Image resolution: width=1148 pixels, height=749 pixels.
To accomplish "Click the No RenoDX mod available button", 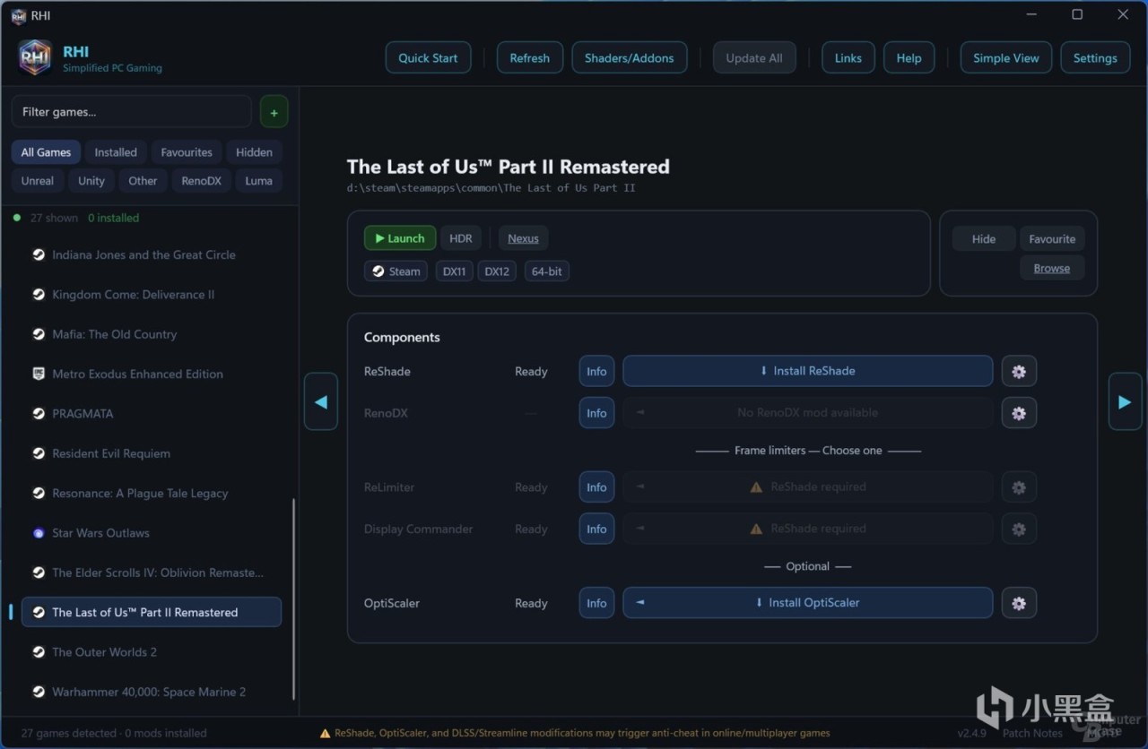I will (x=807, y=413).
